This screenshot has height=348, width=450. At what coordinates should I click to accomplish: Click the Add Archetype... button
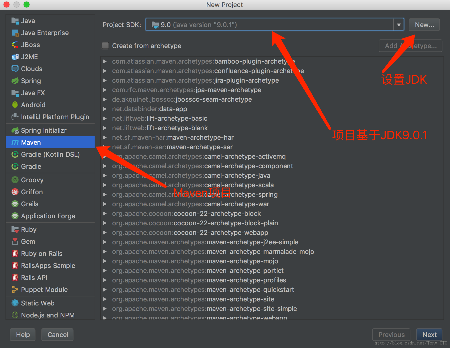tap(410, 46)
